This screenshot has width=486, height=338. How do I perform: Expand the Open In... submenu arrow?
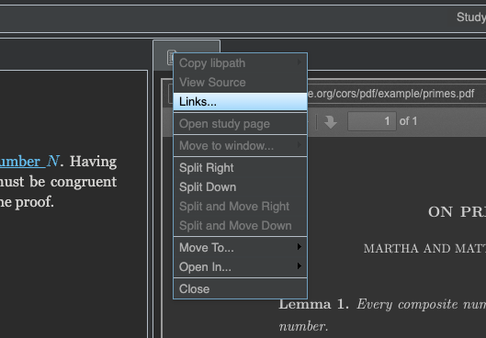[300, 265]
